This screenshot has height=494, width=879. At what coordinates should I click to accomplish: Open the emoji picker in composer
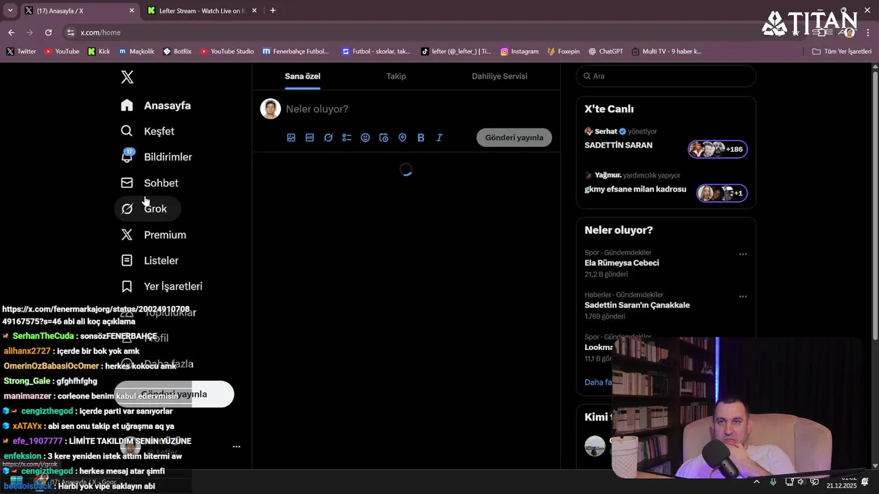pos(365,137)
